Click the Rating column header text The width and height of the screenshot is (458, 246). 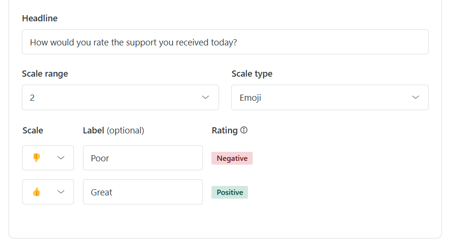tap(225, 130)
